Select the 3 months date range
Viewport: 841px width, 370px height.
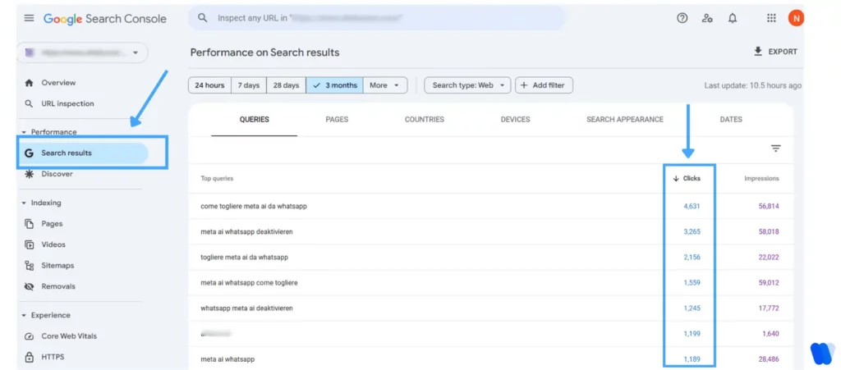tap(335, 85)
